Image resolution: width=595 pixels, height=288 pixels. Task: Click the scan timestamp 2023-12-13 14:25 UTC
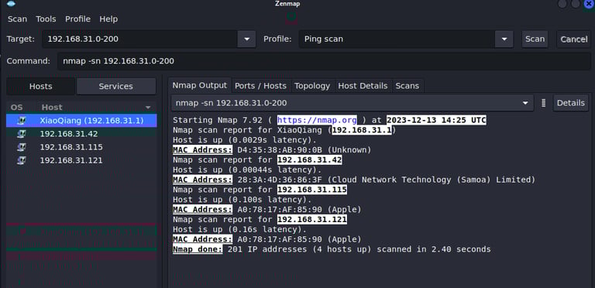(x=436, y=120)
